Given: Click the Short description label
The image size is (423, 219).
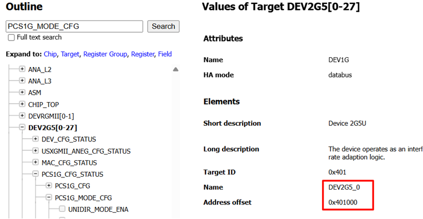Looking at the screenshot, I should (232, 124).
